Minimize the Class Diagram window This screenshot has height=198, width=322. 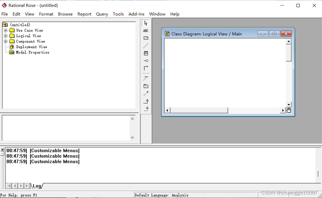263,34
